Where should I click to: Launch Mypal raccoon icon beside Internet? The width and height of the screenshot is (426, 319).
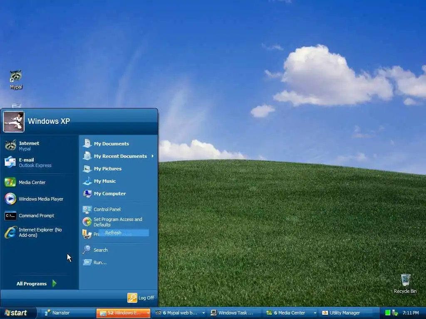tap(10, 145)
